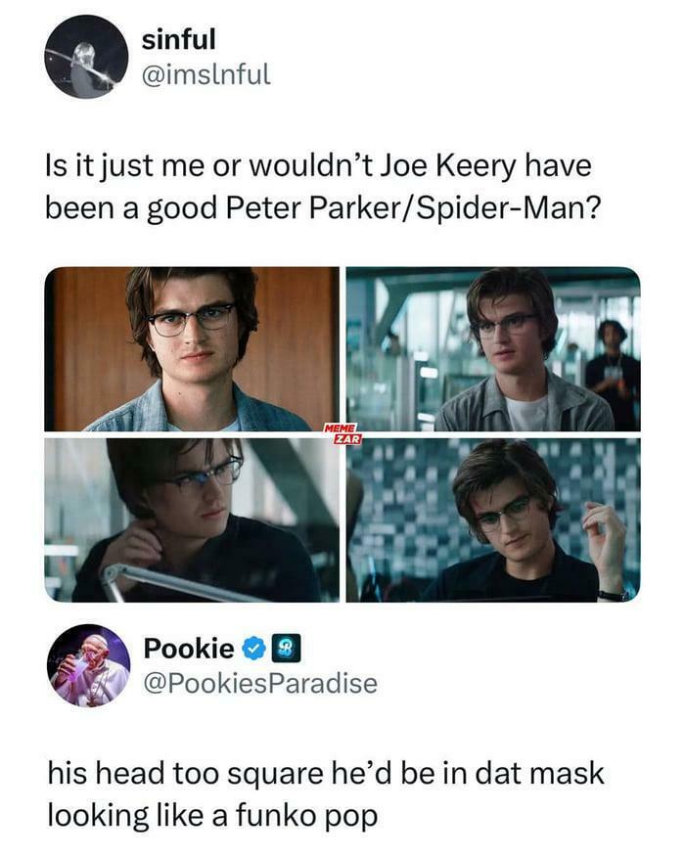Screen dimensions: 685x856
Task: Click the Meme Zar watermark logo
Action: 342,434
